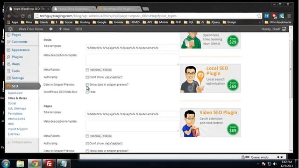Enable Posts Show date in snippet preview

87,84
